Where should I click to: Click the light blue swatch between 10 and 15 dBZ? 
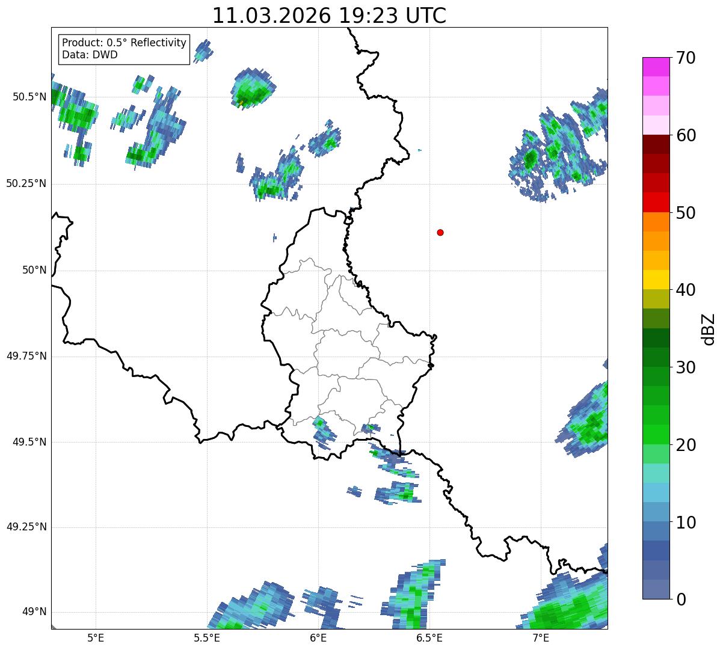pos(656,492)
